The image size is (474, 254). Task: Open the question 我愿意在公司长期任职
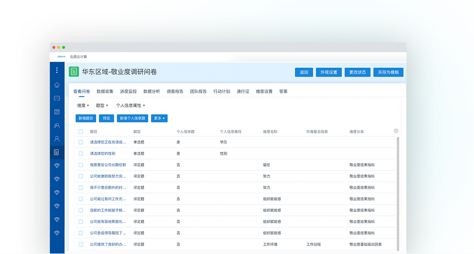pyautogui.click(x=108, y=165)
